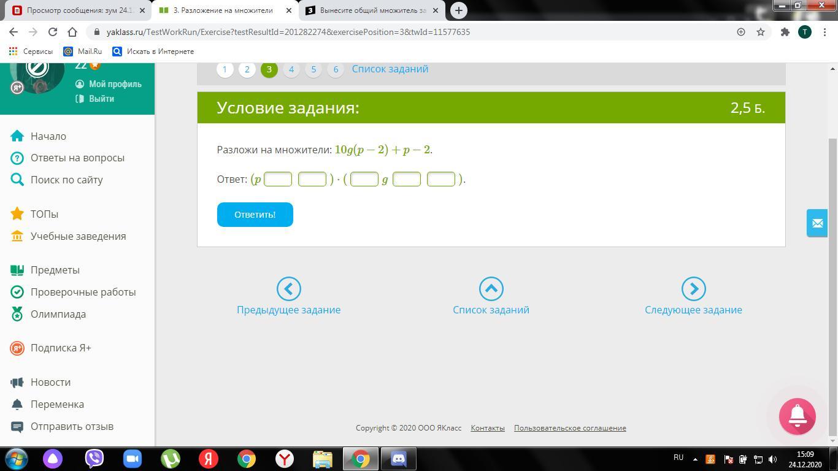
Task: Open the green T profile avatar
Action: pyautogui.click(x=804, y=32)
